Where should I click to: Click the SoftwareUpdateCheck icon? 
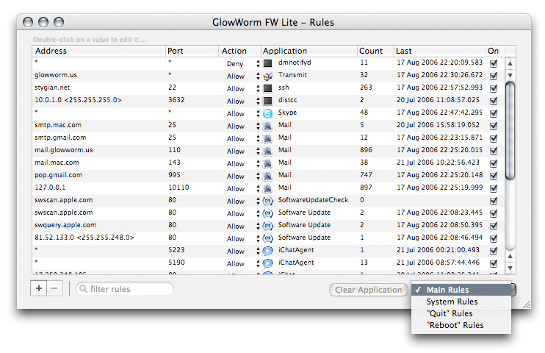click(x=267, y=202)
